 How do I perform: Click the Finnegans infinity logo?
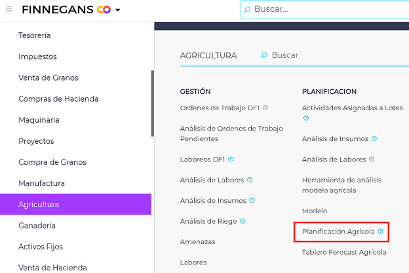[x=104, y=10]
